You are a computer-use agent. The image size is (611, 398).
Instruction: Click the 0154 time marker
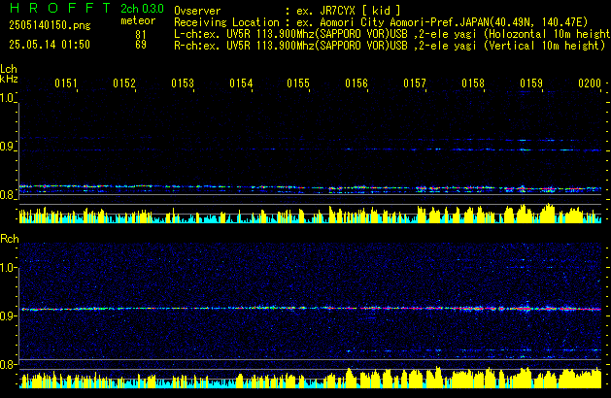click(241, 83)
